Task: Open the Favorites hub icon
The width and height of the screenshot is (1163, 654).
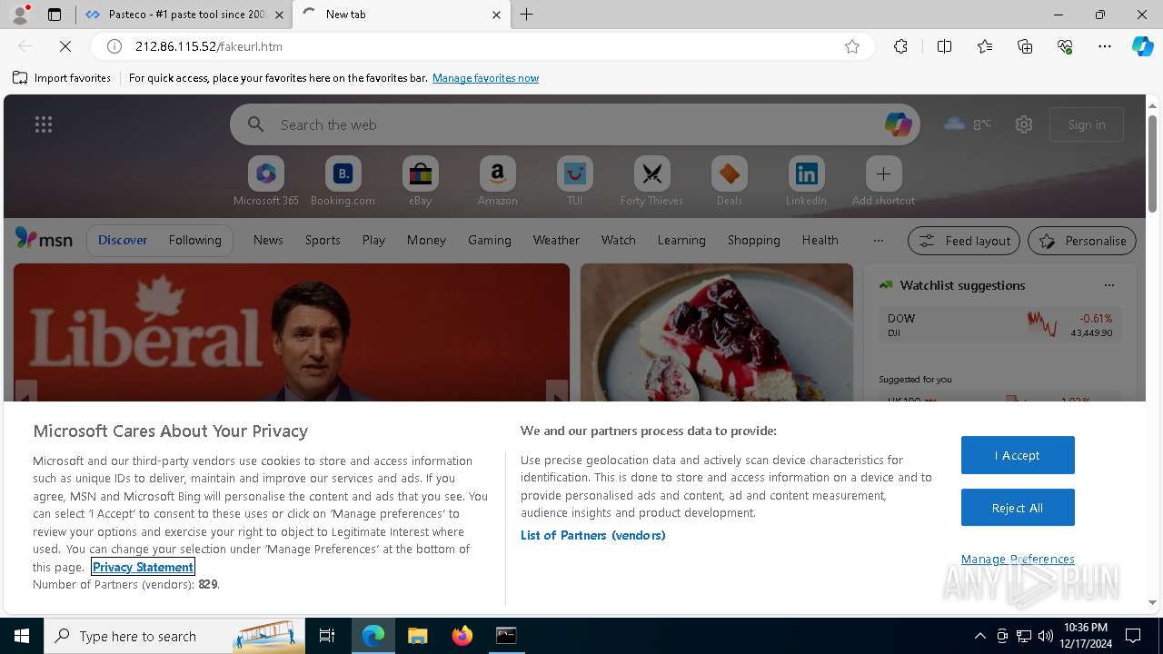Action: 985,46
